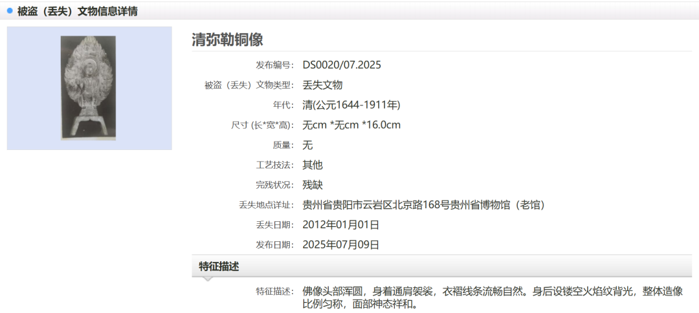This screenshot has width=699, height=313.
Task: Click the 贵州省博物馆 lost location address
Action: pyautogui.click(x=423, y=205)
